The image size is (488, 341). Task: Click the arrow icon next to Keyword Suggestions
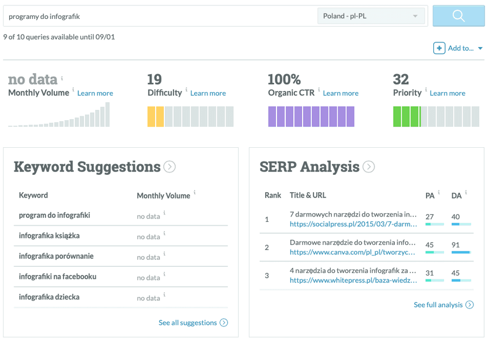click(170, 167)
